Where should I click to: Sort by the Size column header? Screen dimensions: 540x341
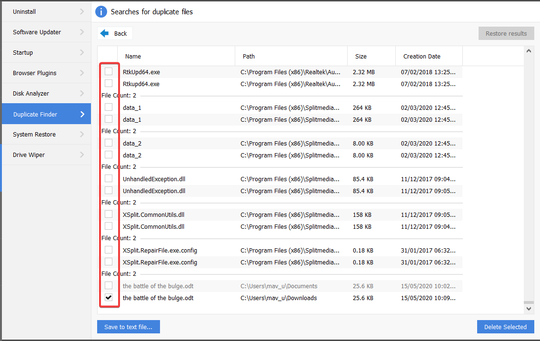[x=371, y=56]
